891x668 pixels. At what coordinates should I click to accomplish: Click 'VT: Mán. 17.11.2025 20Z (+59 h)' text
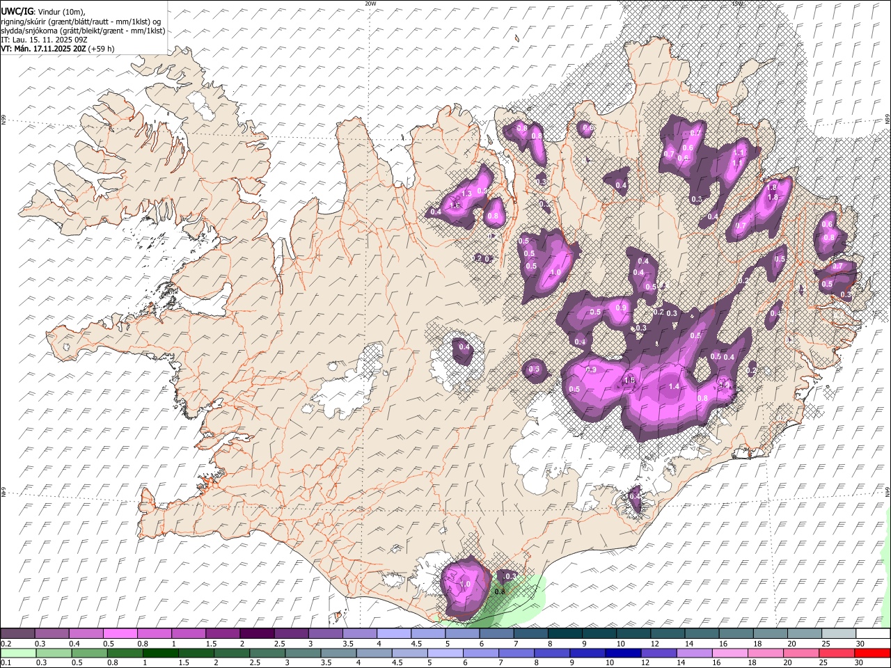click(x=58, y=49)
